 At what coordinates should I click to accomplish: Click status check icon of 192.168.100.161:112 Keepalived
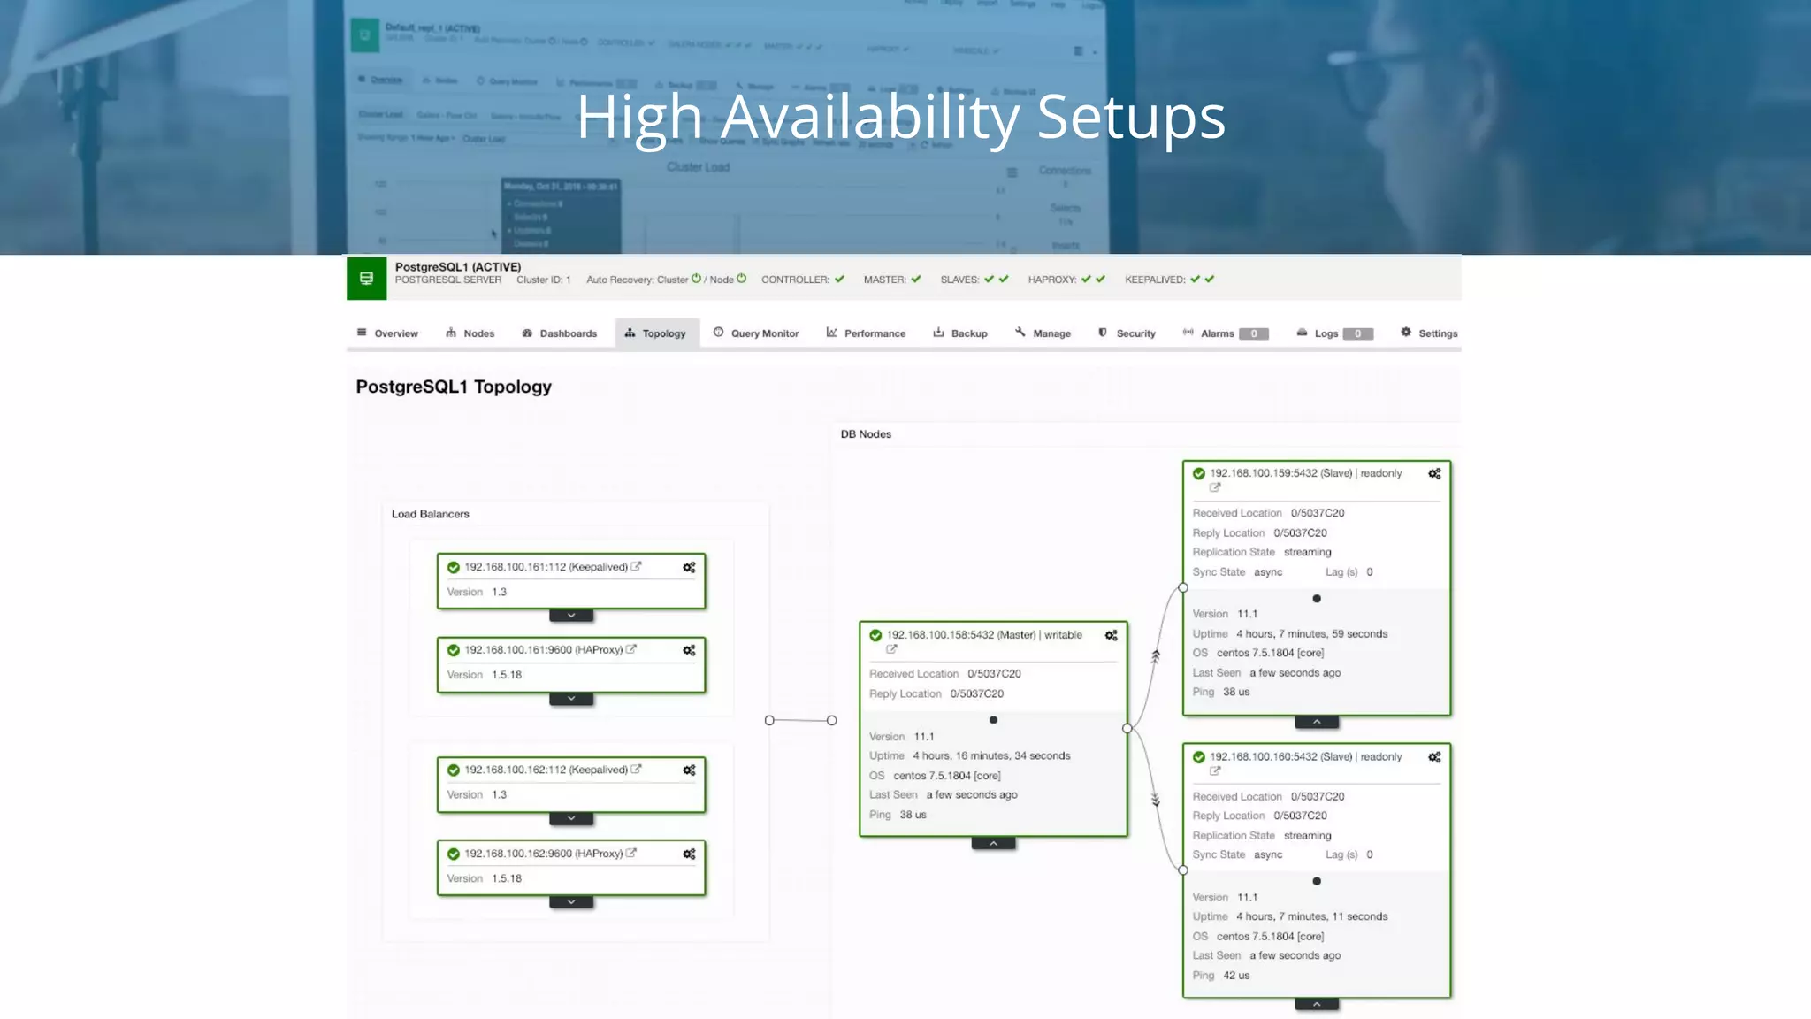pyautogui.click(x=454, y=568)
